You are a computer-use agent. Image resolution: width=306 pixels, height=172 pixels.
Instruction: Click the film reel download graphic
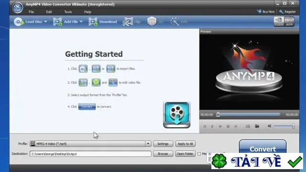tap(177, 115)
